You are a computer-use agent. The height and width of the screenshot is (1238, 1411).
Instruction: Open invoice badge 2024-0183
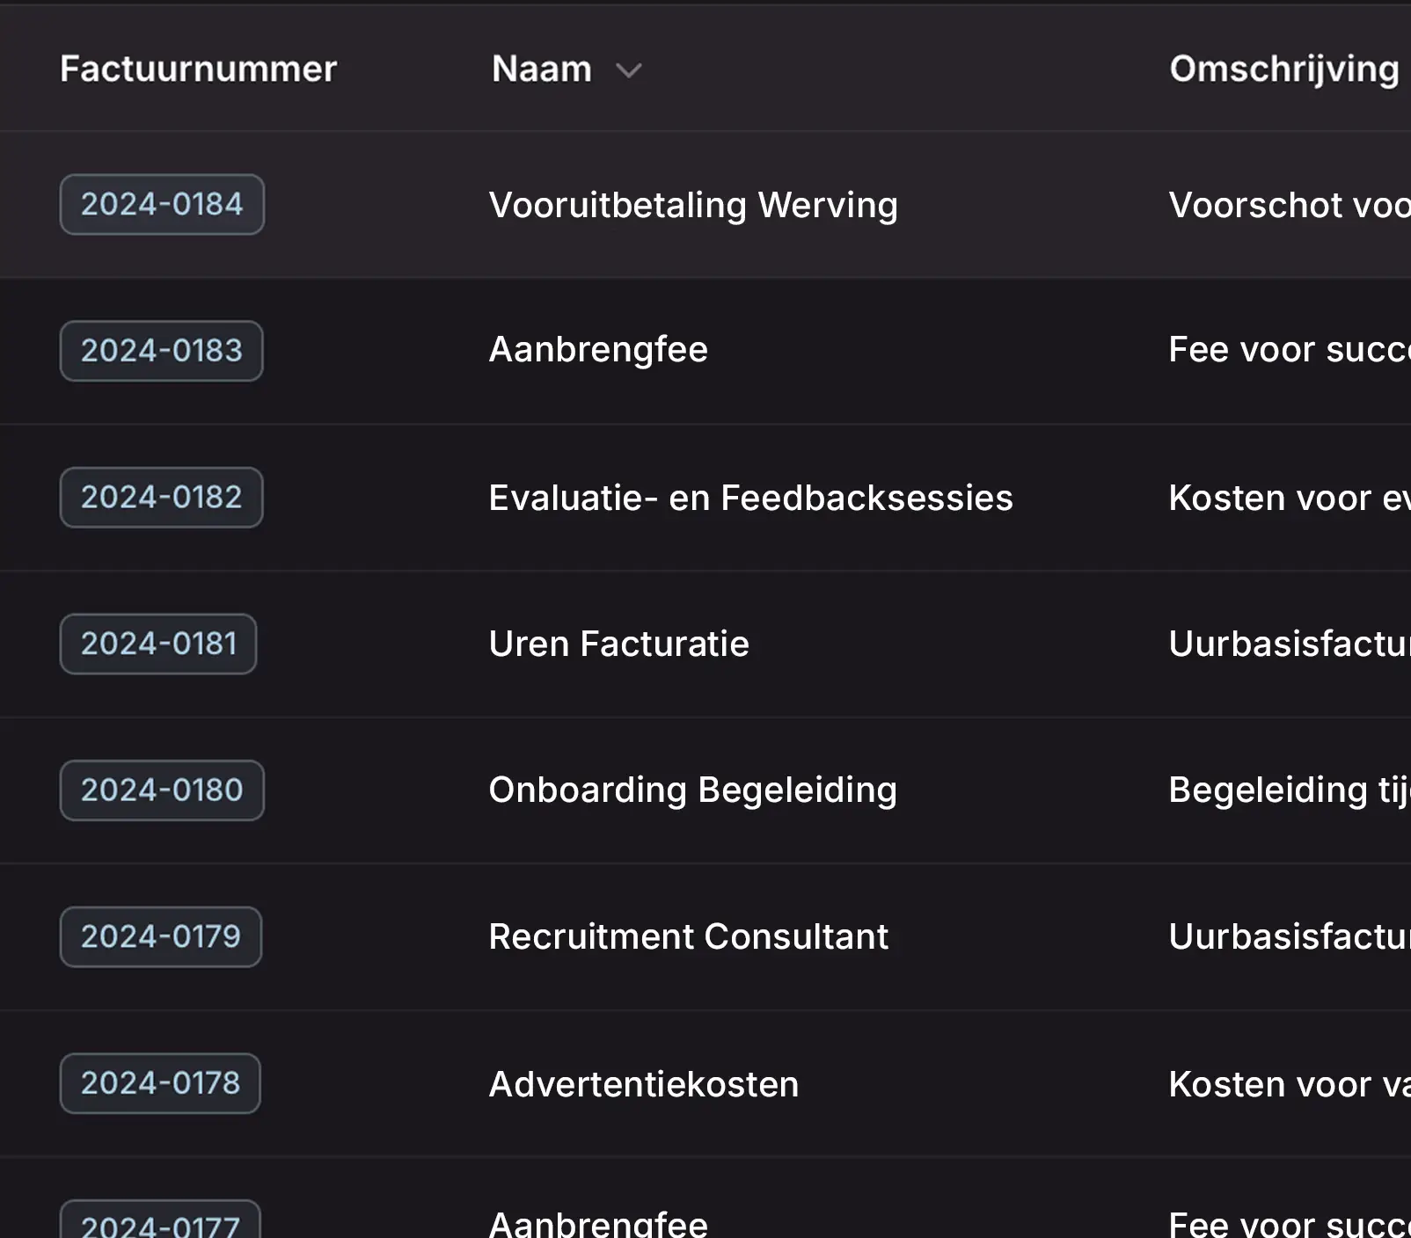[162, 351]
